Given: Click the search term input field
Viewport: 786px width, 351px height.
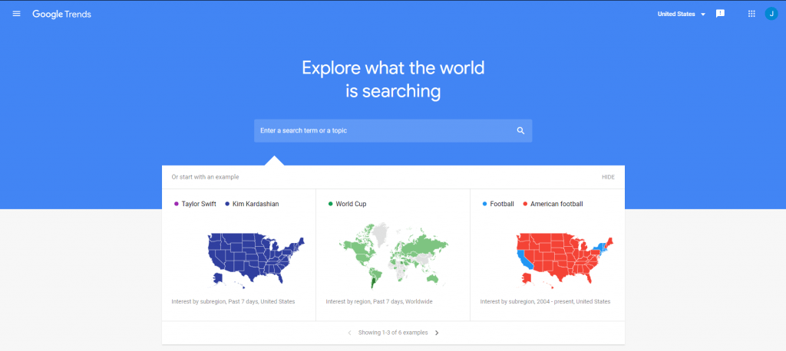Looking at the screenshot, I should coord(384,130).
